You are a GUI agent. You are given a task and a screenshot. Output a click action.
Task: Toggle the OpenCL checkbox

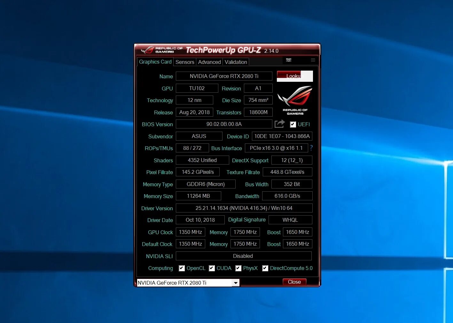pyautogui.click(x=182, y=268)
